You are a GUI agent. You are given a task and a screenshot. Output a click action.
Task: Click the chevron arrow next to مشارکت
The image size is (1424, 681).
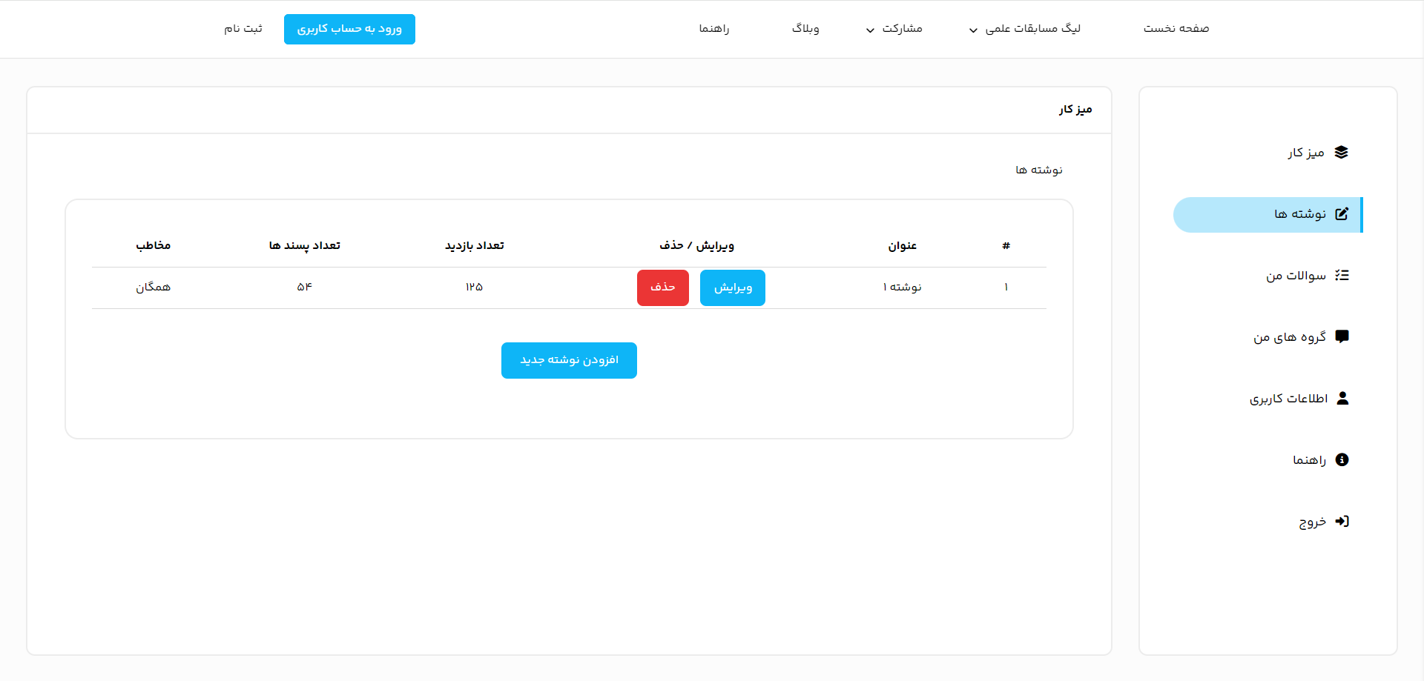coord(869,30)
